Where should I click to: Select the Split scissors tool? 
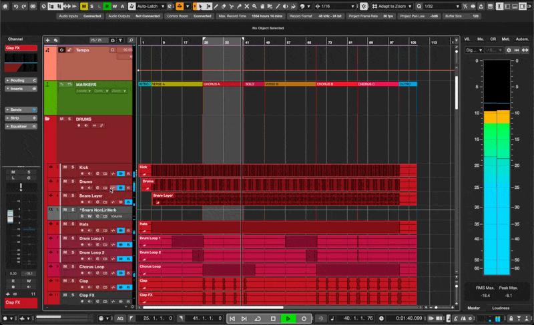pyautogui.click(x=232, y=7)
